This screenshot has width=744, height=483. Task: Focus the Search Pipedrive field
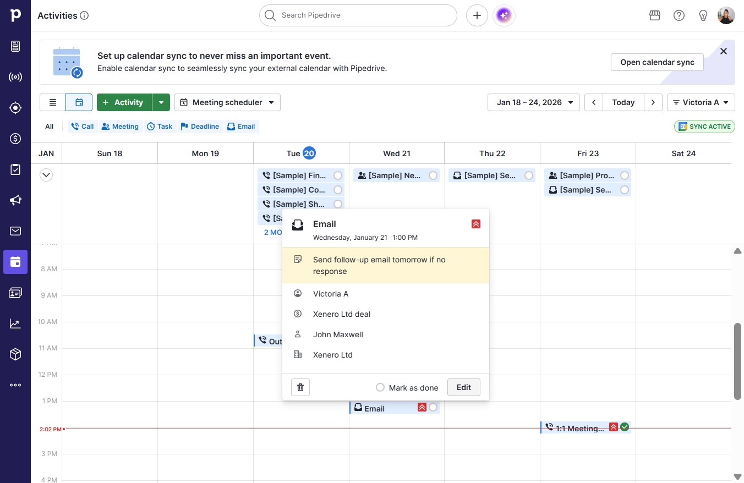358,15
